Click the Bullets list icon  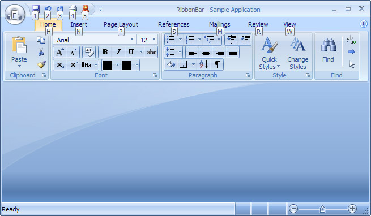point(170,40)
